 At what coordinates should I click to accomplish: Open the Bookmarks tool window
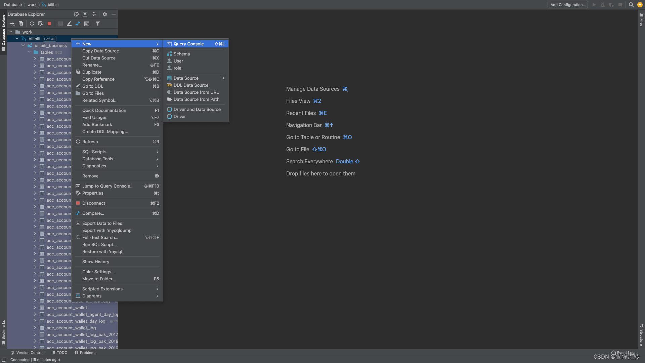pos(3,332)
